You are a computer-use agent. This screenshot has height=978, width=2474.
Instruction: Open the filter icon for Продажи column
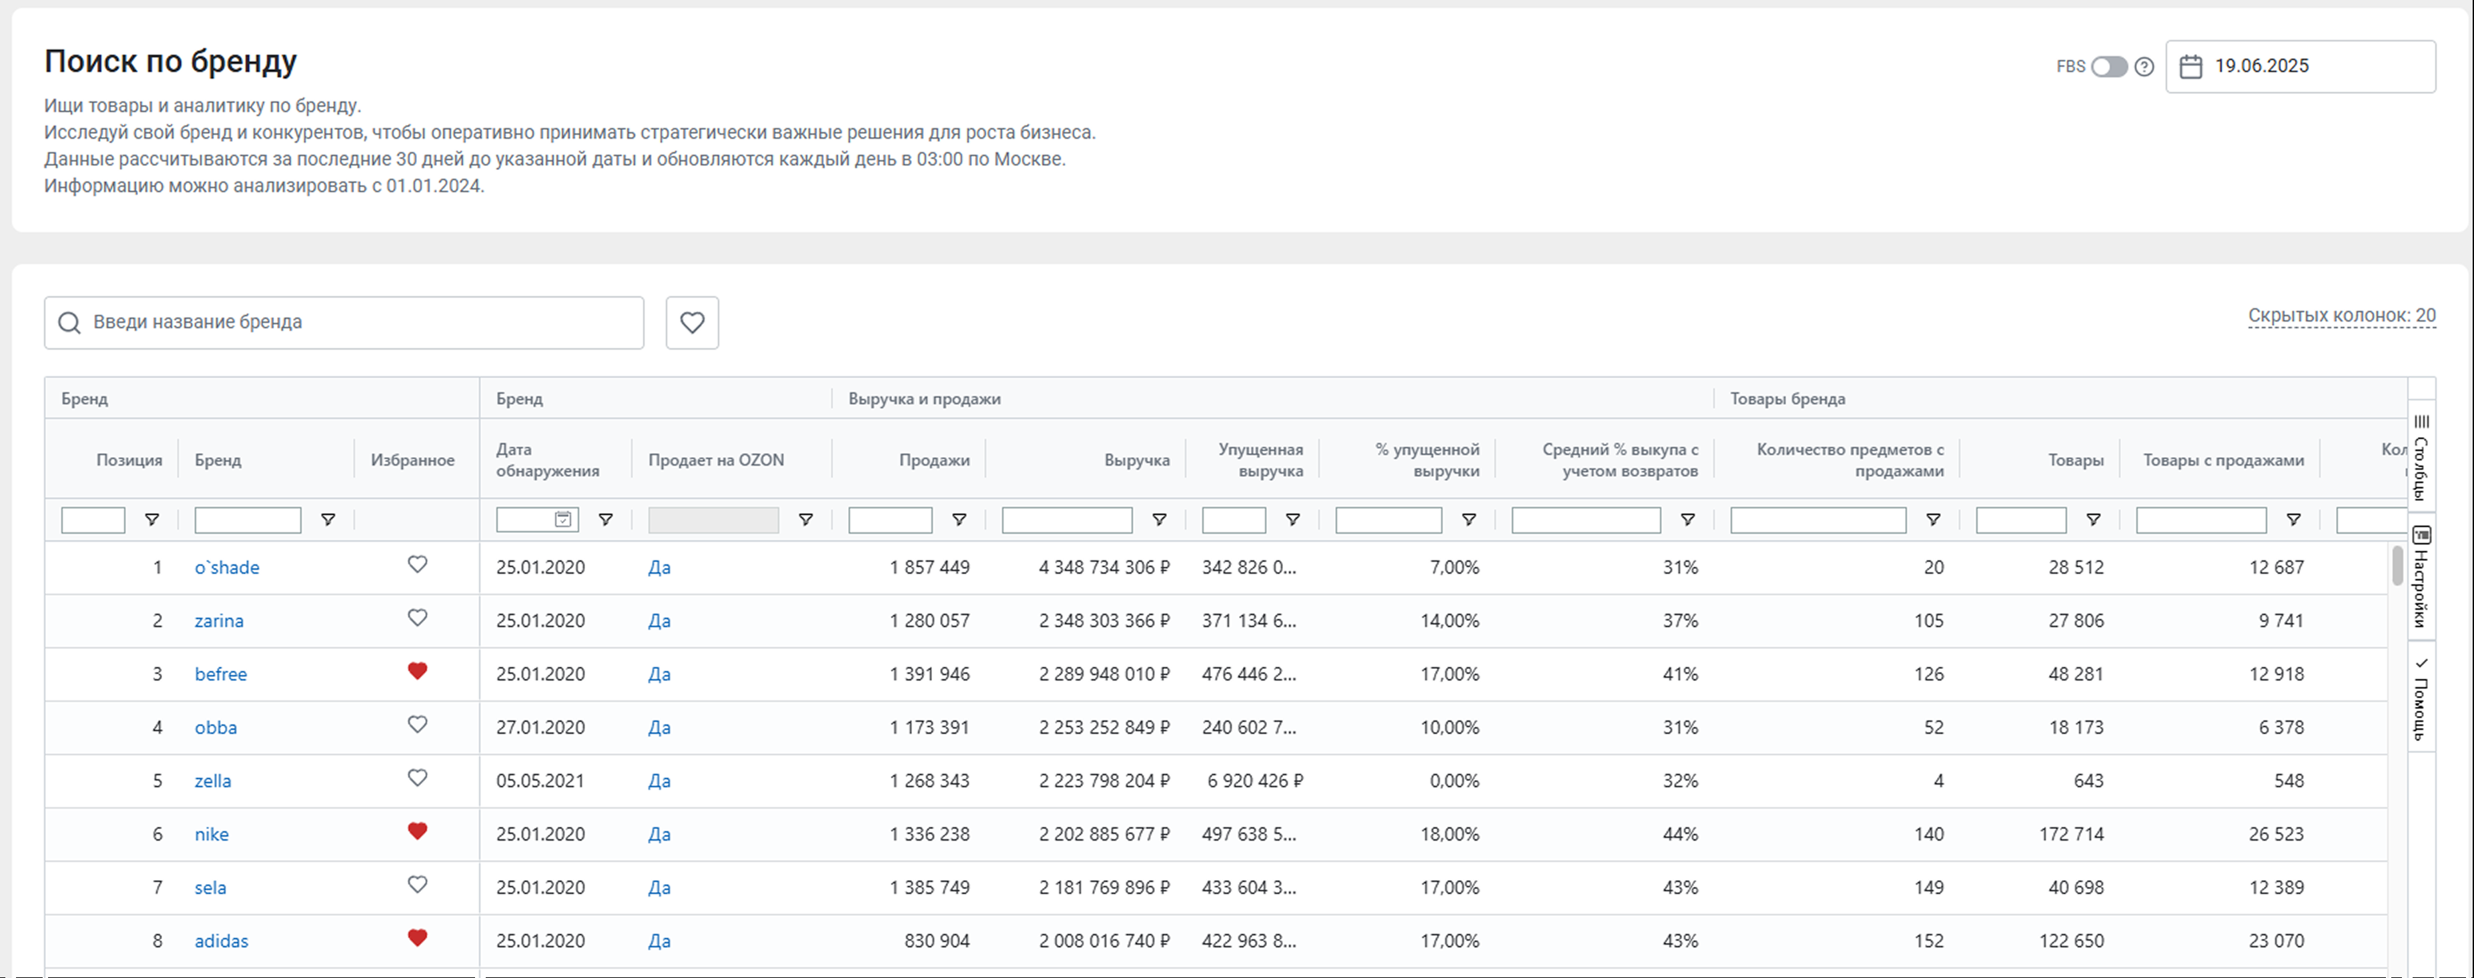(x=959, y=520)
